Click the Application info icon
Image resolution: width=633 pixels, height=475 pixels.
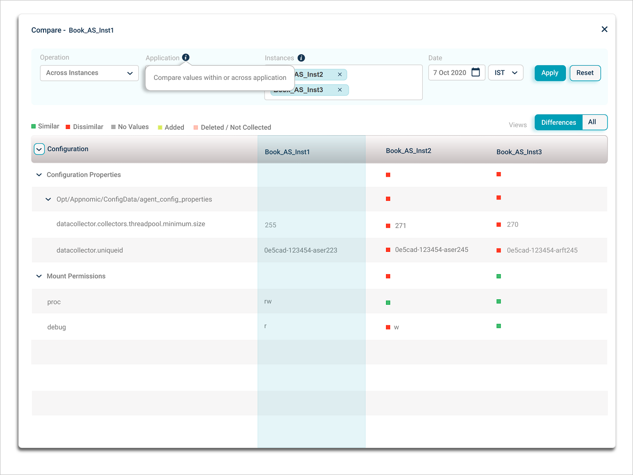[x=186, y=57]
